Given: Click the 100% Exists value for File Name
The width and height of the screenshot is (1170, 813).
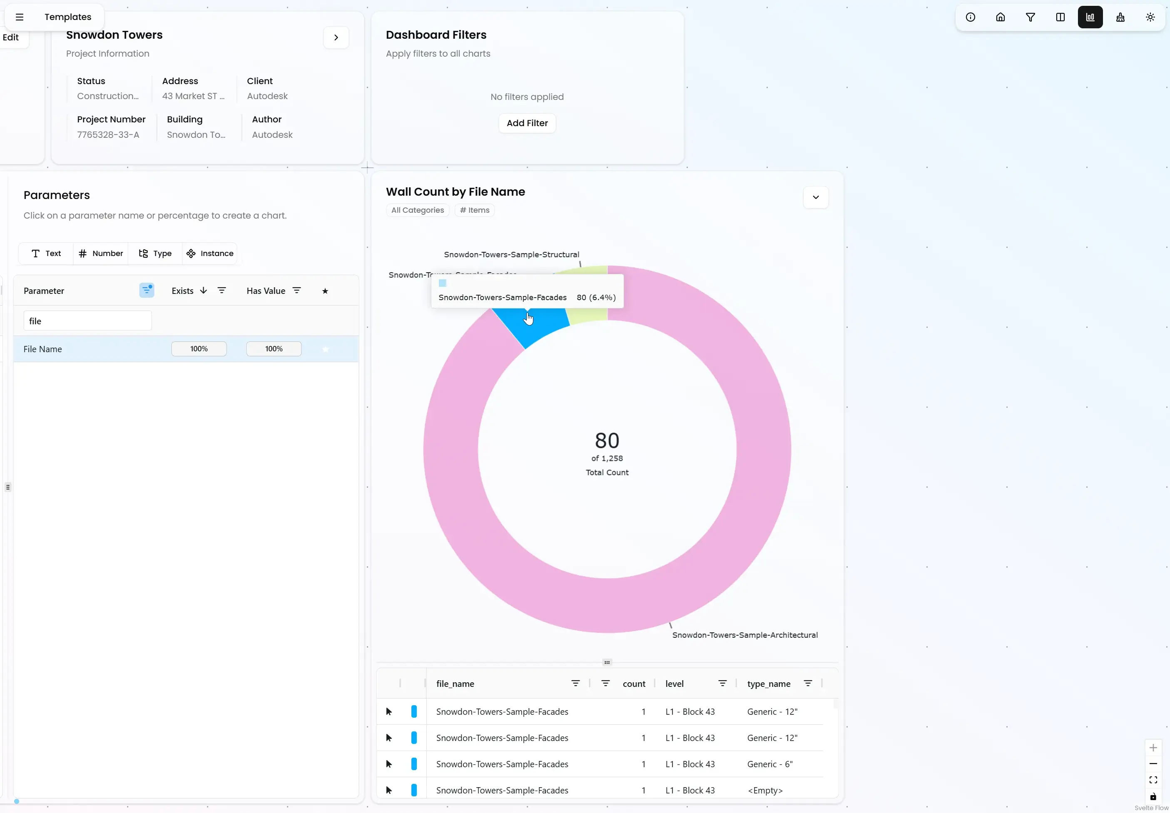Looking at the screenshot, I should [x=199, y=349].
